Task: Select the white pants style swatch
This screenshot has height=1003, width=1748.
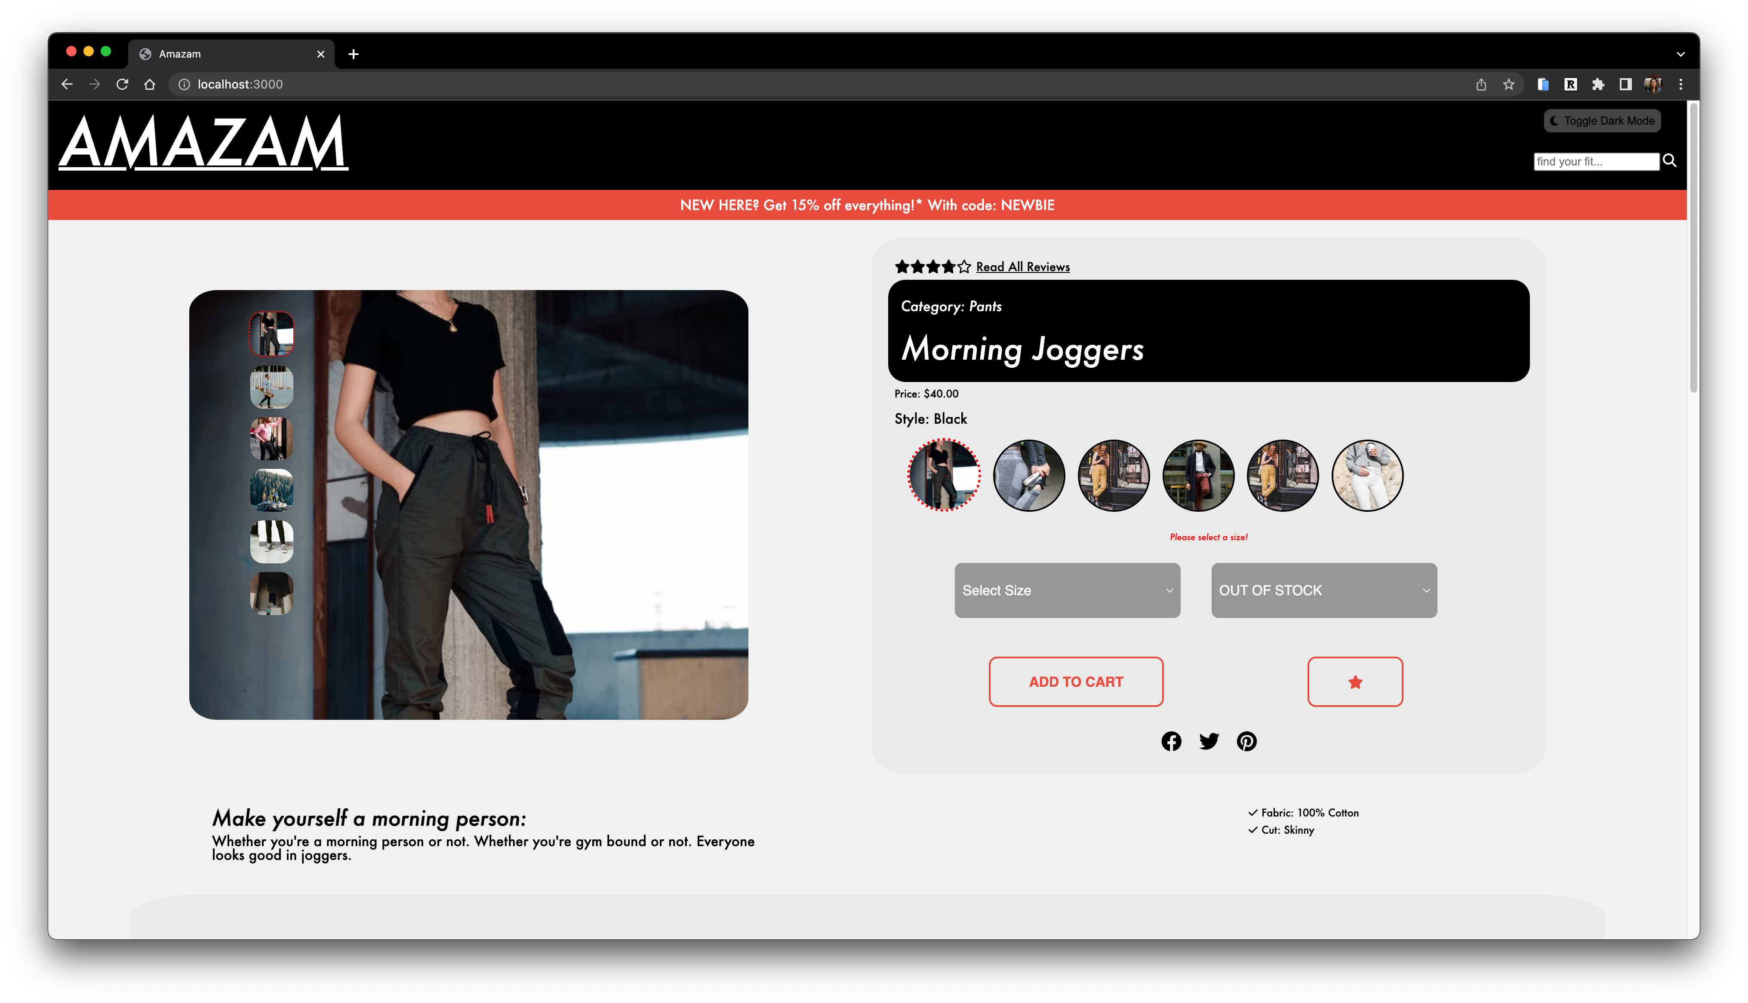Action: pos(1367,475)
